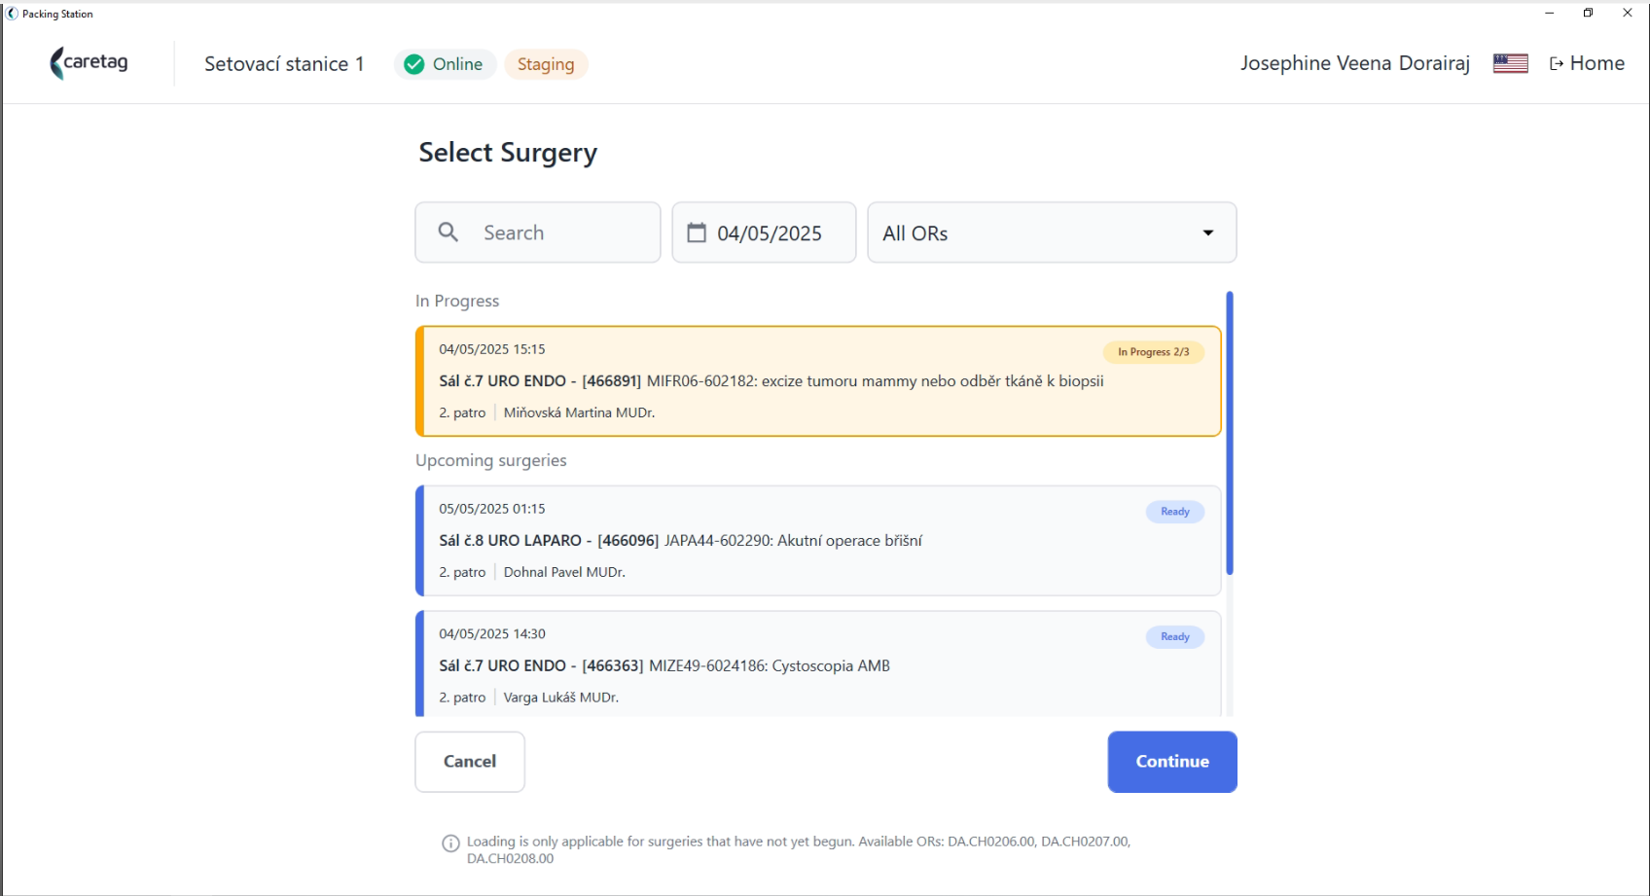Expand the All ORs dropdown arrow
This screenshot has height=896, width=1650.
(1208, 233)
